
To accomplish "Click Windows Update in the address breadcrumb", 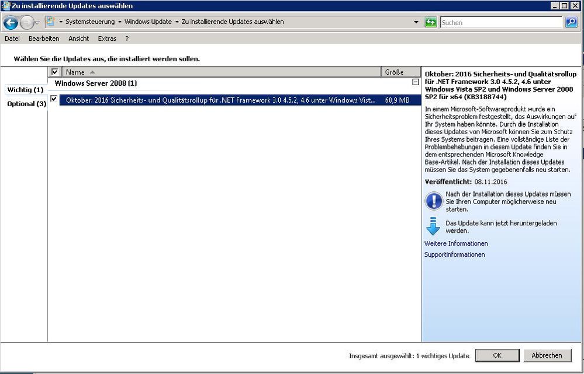I will 148,22.
